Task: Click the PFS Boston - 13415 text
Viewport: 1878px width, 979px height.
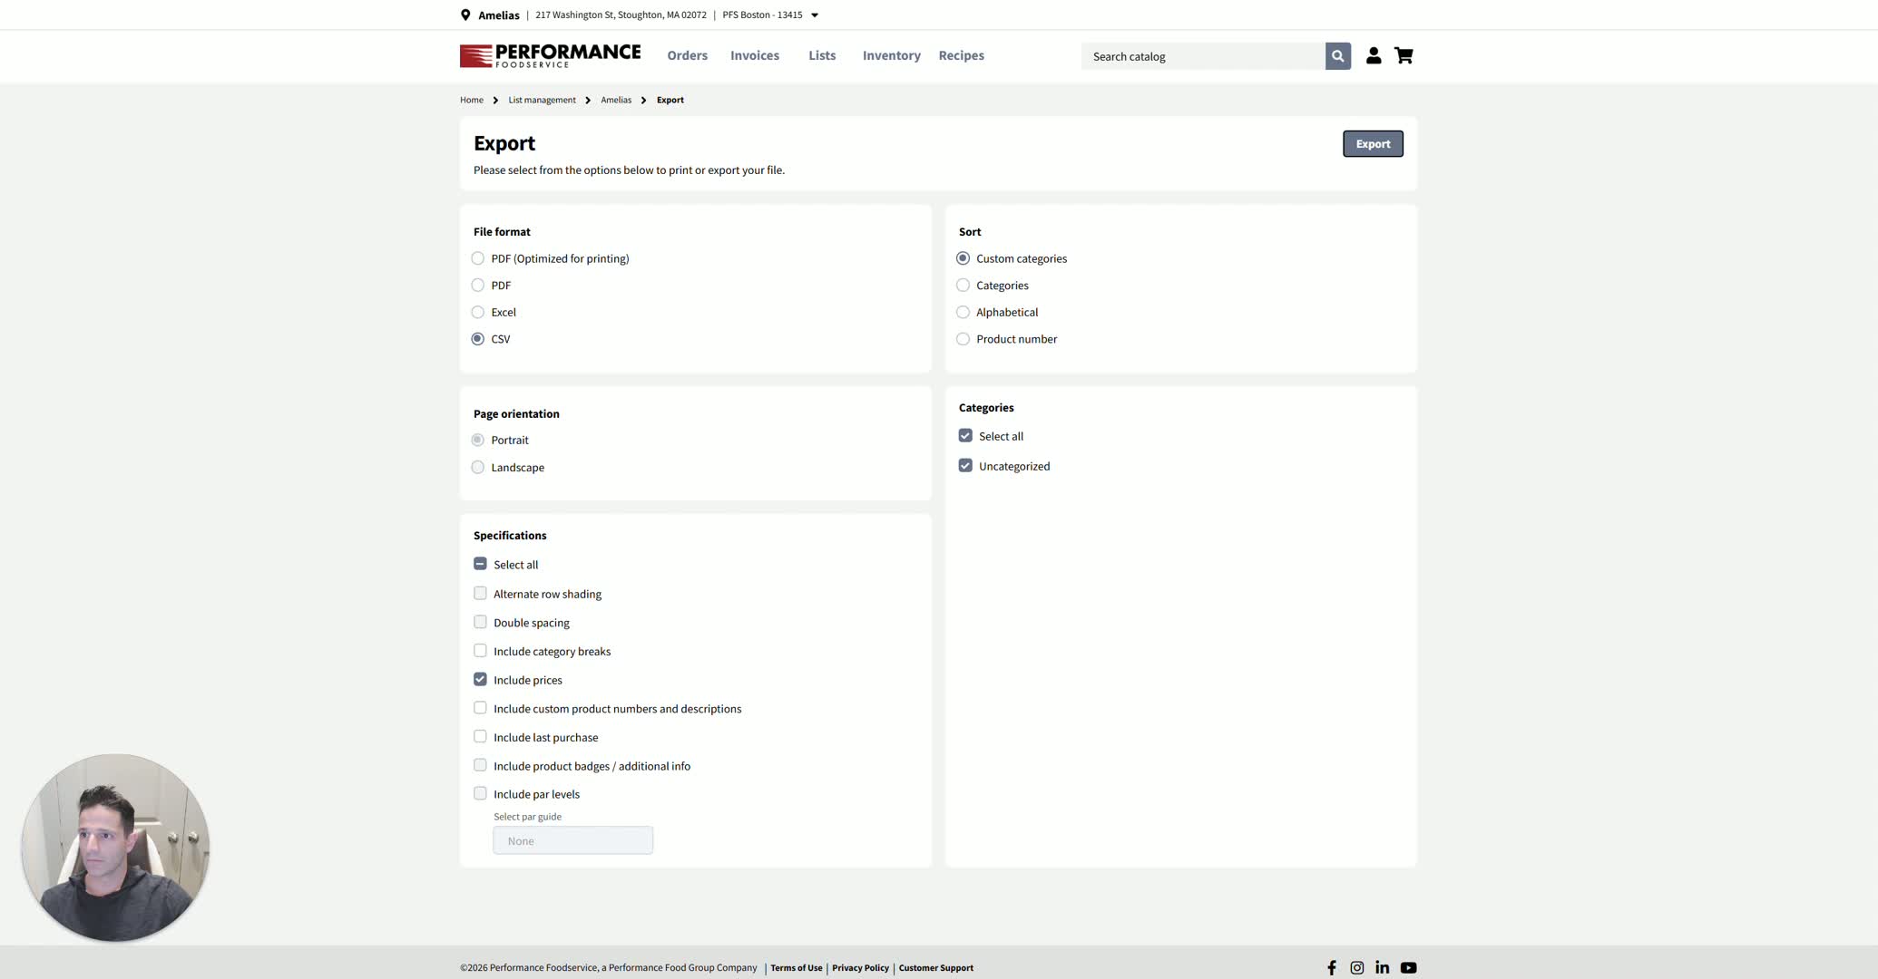Action: pyautogui.click(x=762, y=15)
